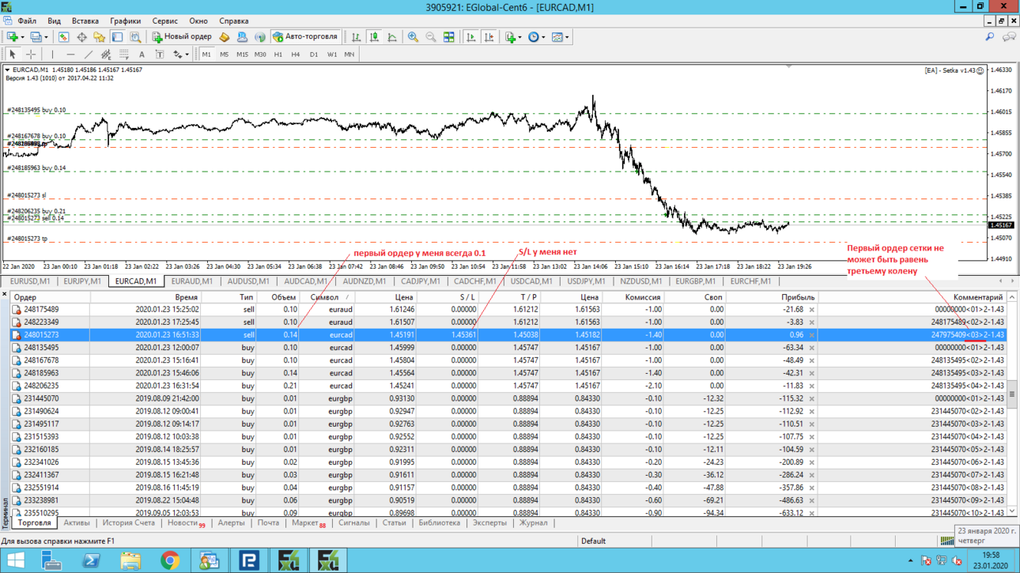Image resolution: width=1020 pixels, height=573 pixels.
Task: Click the zoom in magnifier icon
Action: point(413,37)
